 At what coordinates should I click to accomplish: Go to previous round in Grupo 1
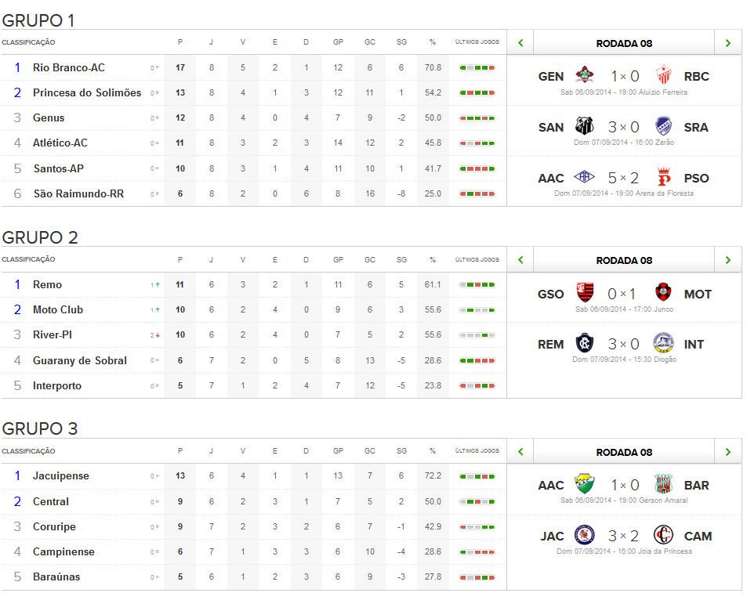point(520,43)
